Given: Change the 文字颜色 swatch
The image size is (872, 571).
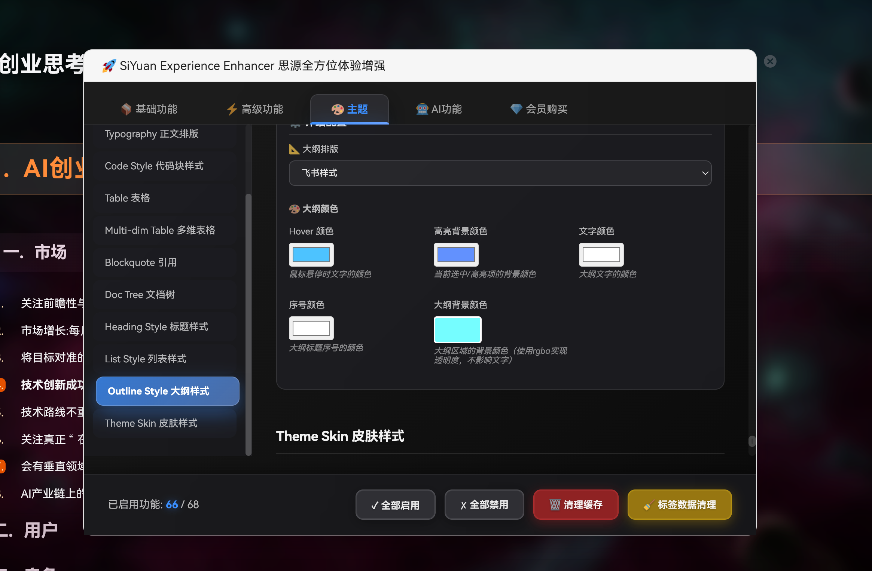Looking at the screenshot, I should [x=601, y=255].
